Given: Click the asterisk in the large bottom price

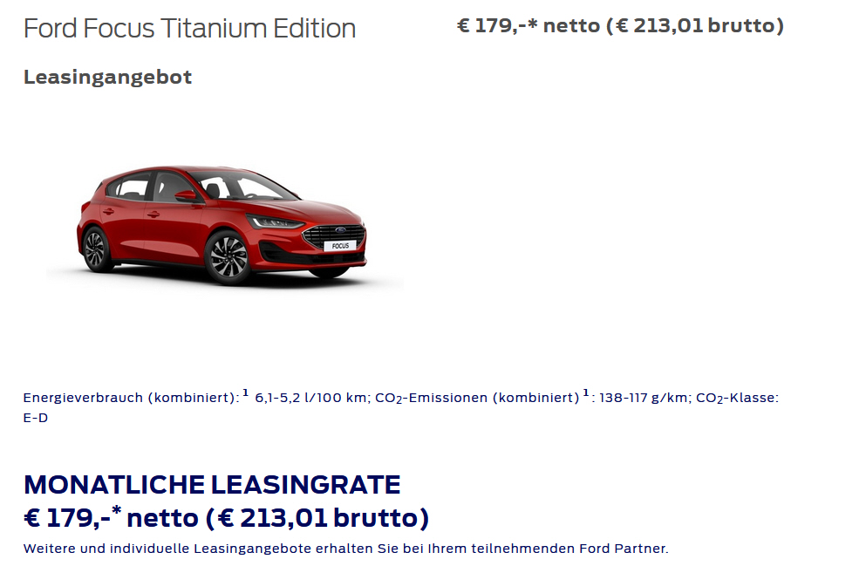Looking at the screenshot, I should [117, 510].
